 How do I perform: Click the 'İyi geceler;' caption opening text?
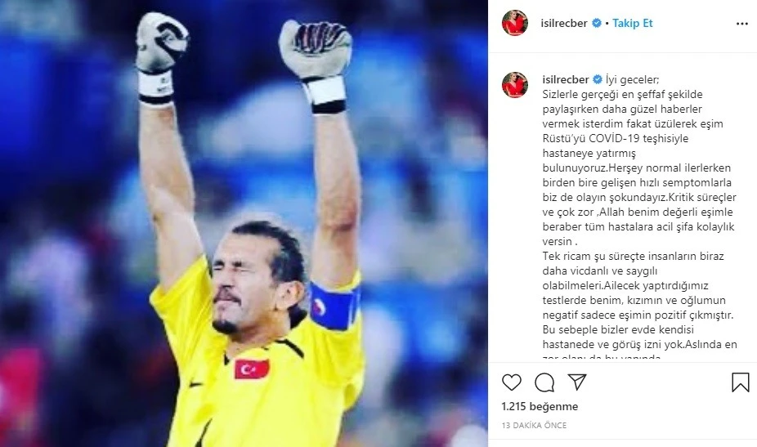pyautogui.click(x=632, y=79)
